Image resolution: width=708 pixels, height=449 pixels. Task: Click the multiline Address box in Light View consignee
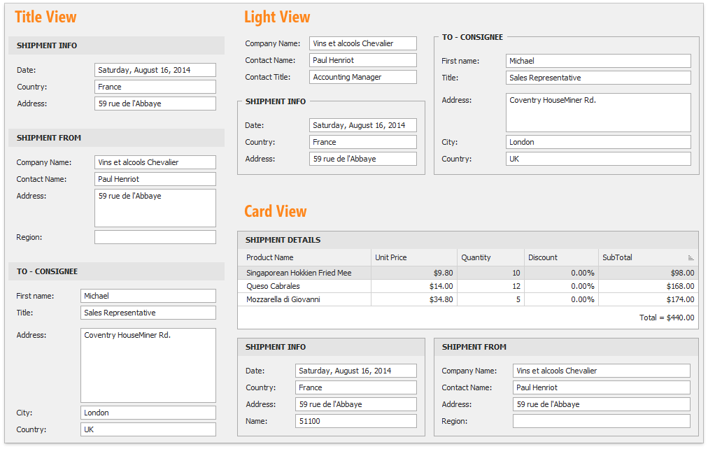(x=598, y=113)
